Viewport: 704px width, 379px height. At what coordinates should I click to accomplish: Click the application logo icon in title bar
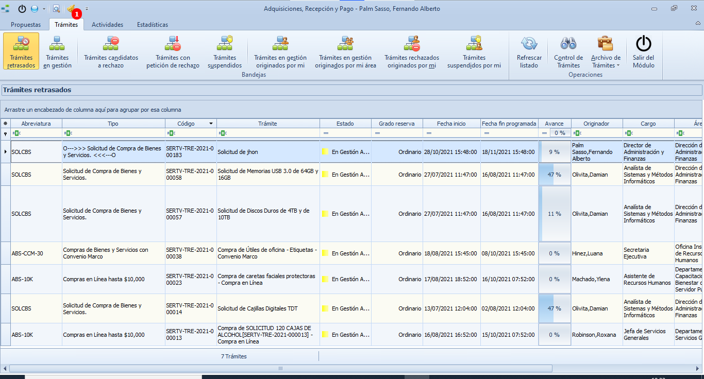tap(6, 9)
